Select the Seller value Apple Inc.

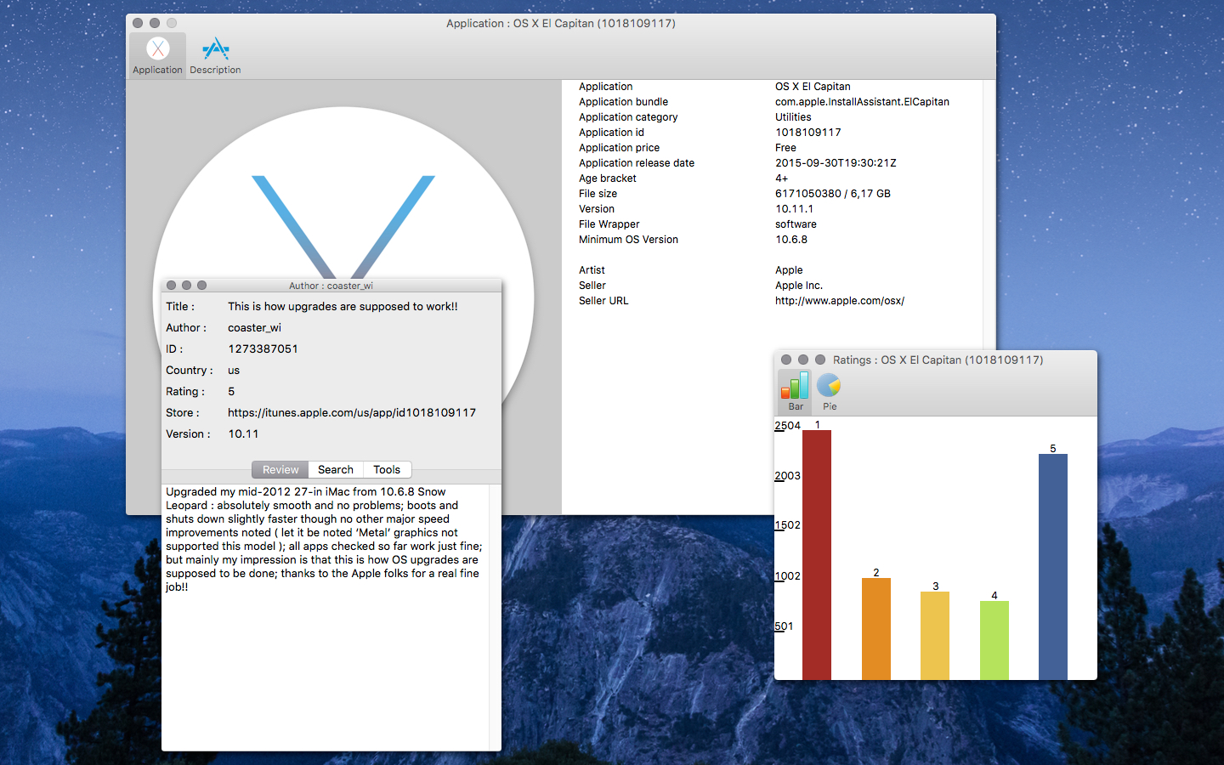pos(799,286)
